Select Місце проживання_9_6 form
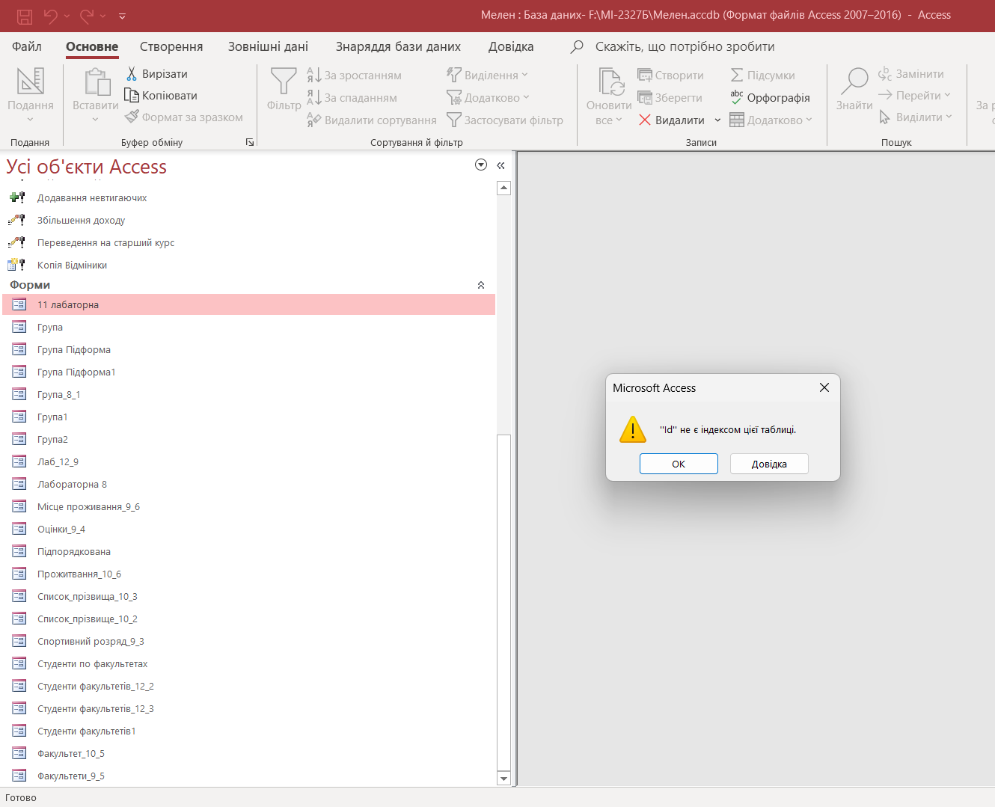 coord(249,506)
